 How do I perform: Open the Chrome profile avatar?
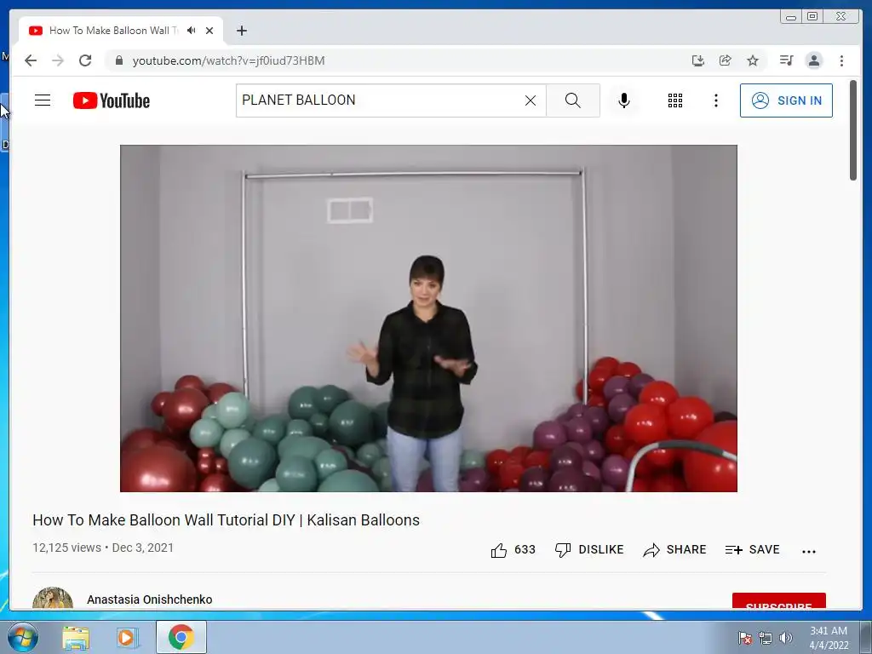(x=813, y=60)
